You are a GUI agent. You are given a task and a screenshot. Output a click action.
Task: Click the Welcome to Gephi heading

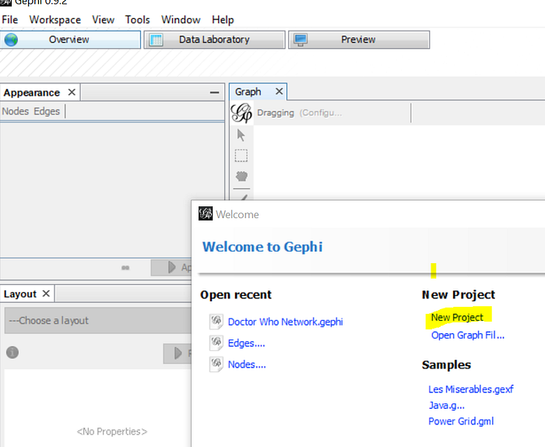262,247
